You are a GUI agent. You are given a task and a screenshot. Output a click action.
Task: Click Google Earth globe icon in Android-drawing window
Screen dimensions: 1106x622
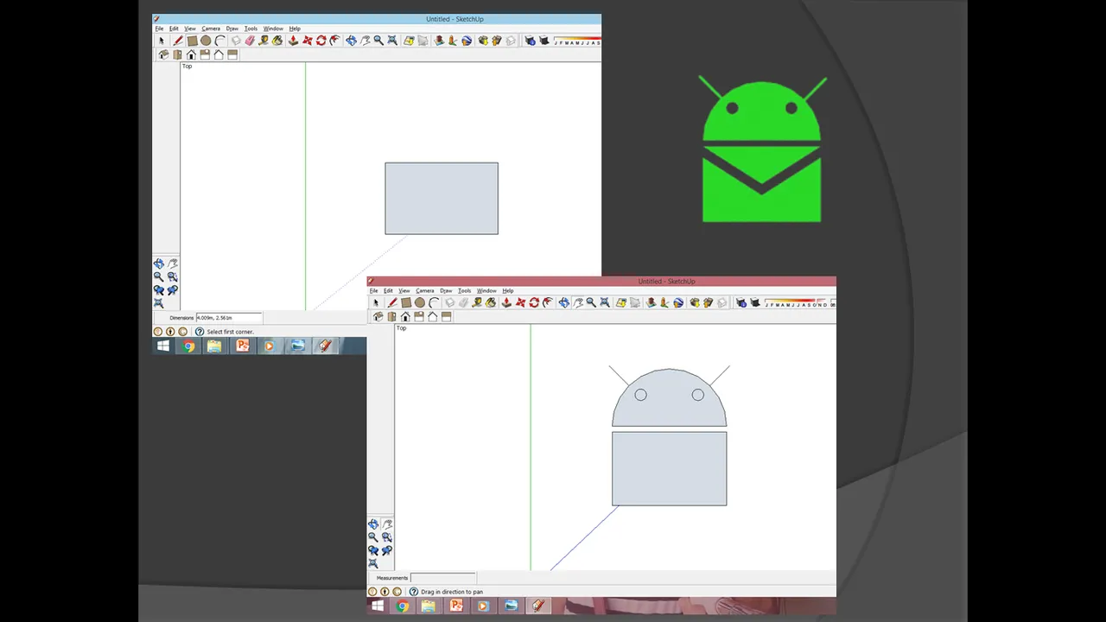678,302
